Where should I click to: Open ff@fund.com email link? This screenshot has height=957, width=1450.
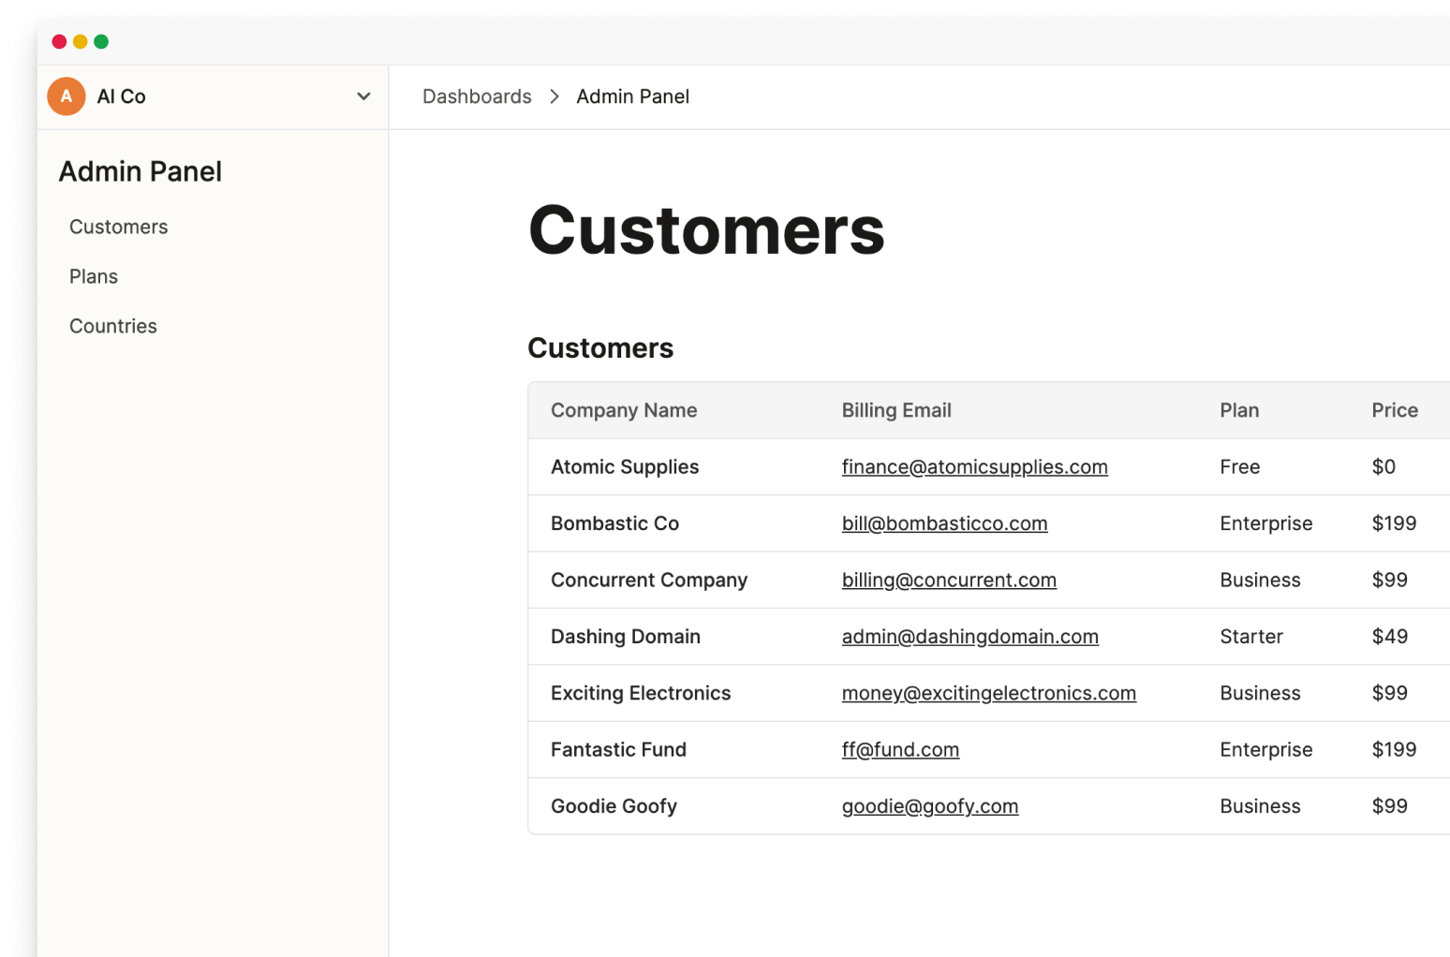(x=900, y=749)
